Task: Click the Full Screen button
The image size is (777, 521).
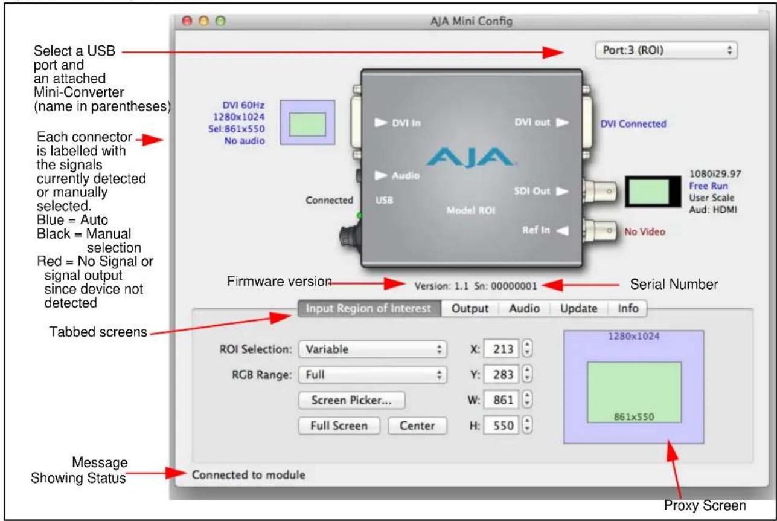Action: pos(339,426)
